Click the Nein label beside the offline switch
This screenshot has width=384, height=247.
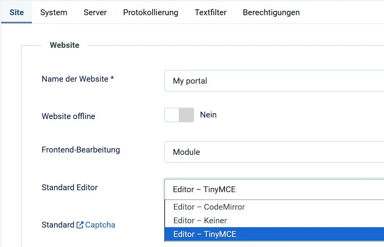tap(208, 115)
